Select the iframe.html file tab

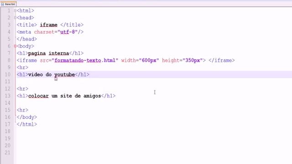[8, 4]
